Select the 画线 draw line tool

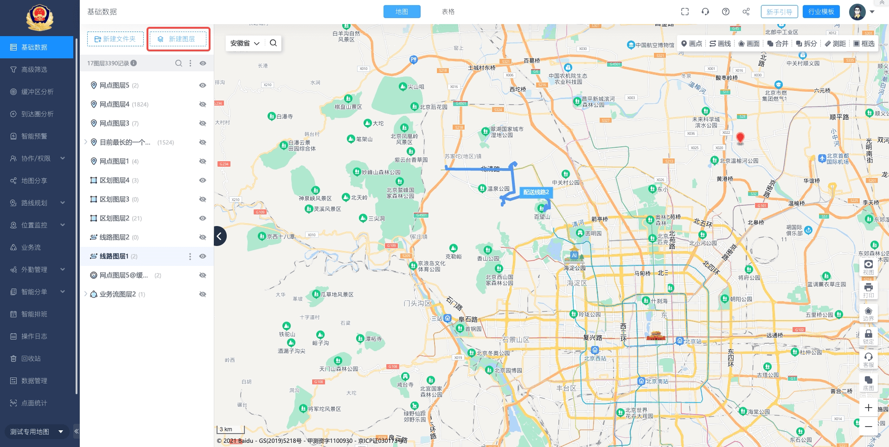click(x=720, y=44)
